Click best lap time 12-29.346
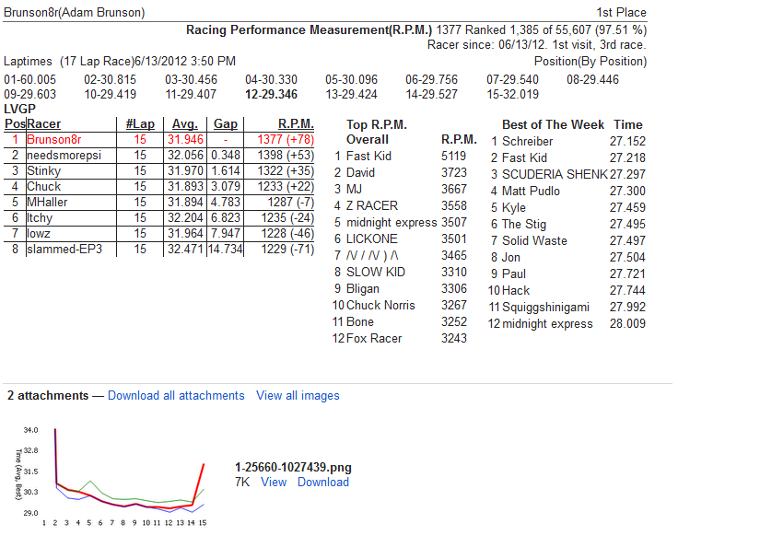 (271, 95)
